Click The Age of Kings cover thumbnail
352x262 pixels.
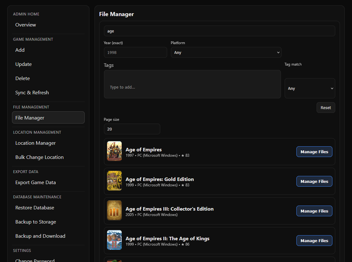click(x=114, y=240)
